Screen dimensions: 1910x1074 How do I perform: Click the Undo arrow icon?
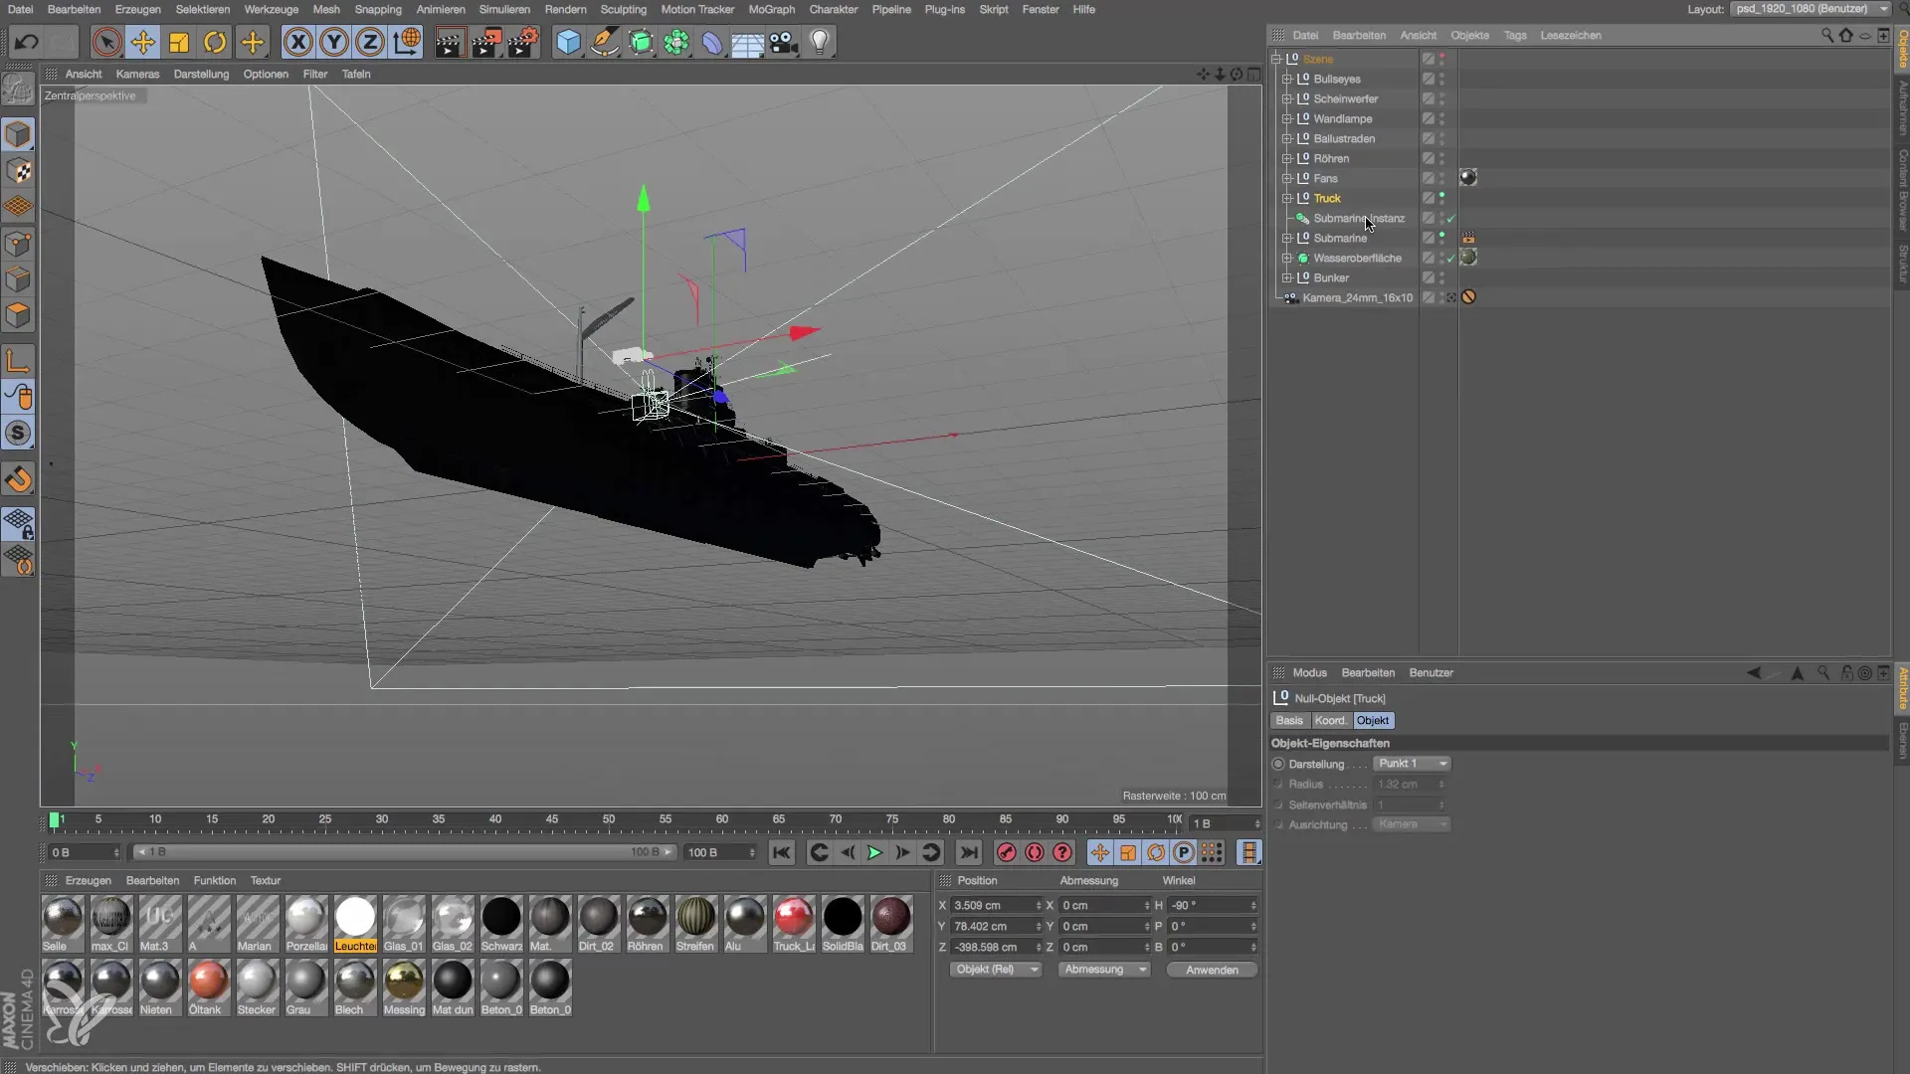27,42
